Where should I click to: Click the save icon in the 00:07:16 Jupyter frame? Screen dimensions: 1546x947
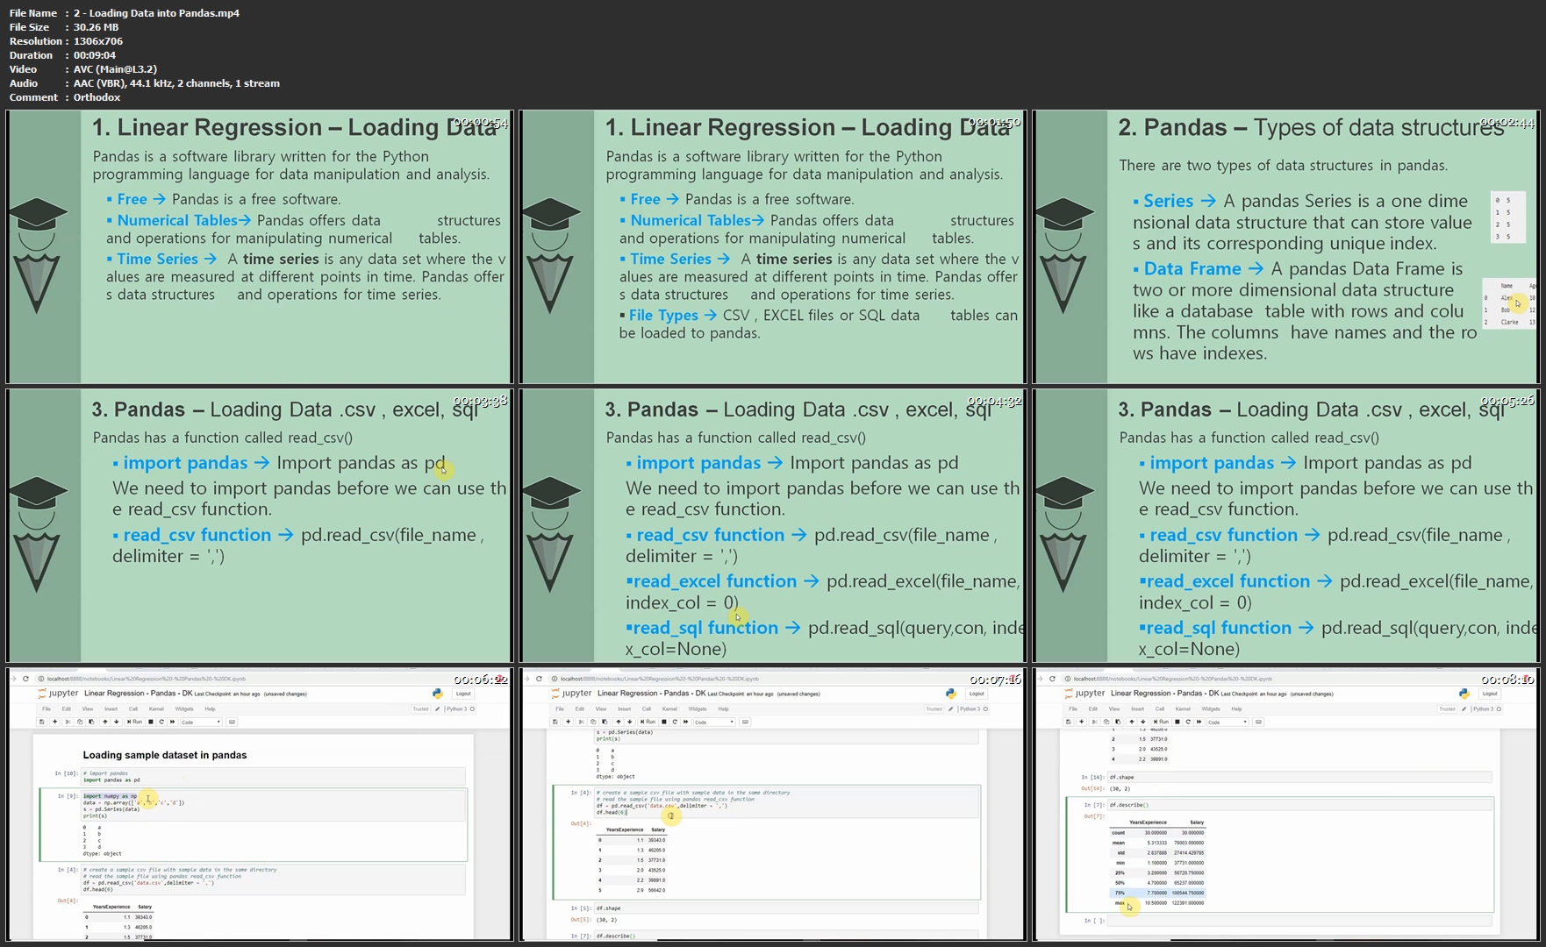click(555, 722)
